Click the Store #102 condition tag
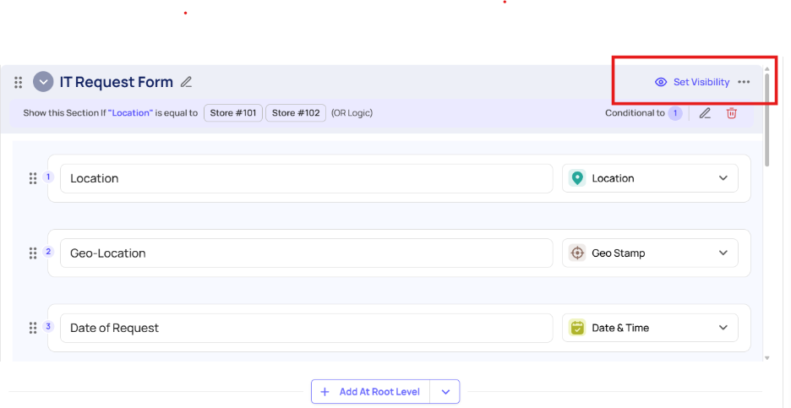Image resolution: width=791 pixels, height=408 pixels. 295,113
